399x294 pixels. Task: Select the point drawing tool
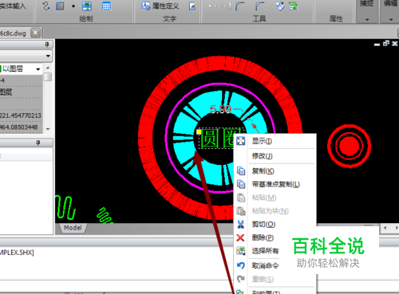click(73, 6)
